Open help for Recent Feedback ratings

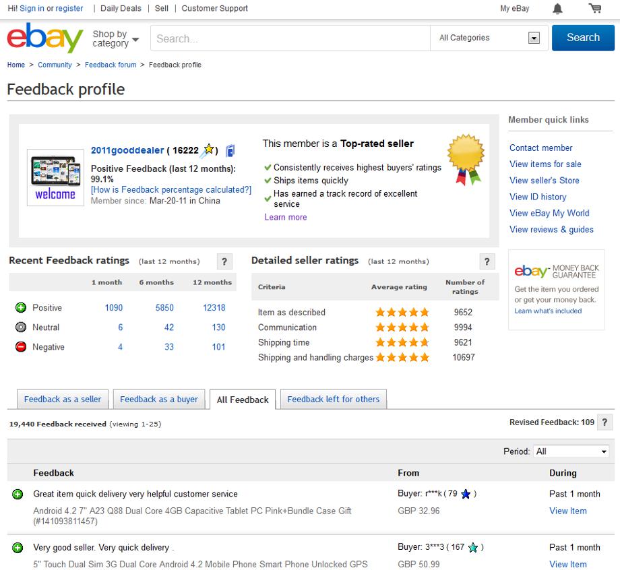224,261
